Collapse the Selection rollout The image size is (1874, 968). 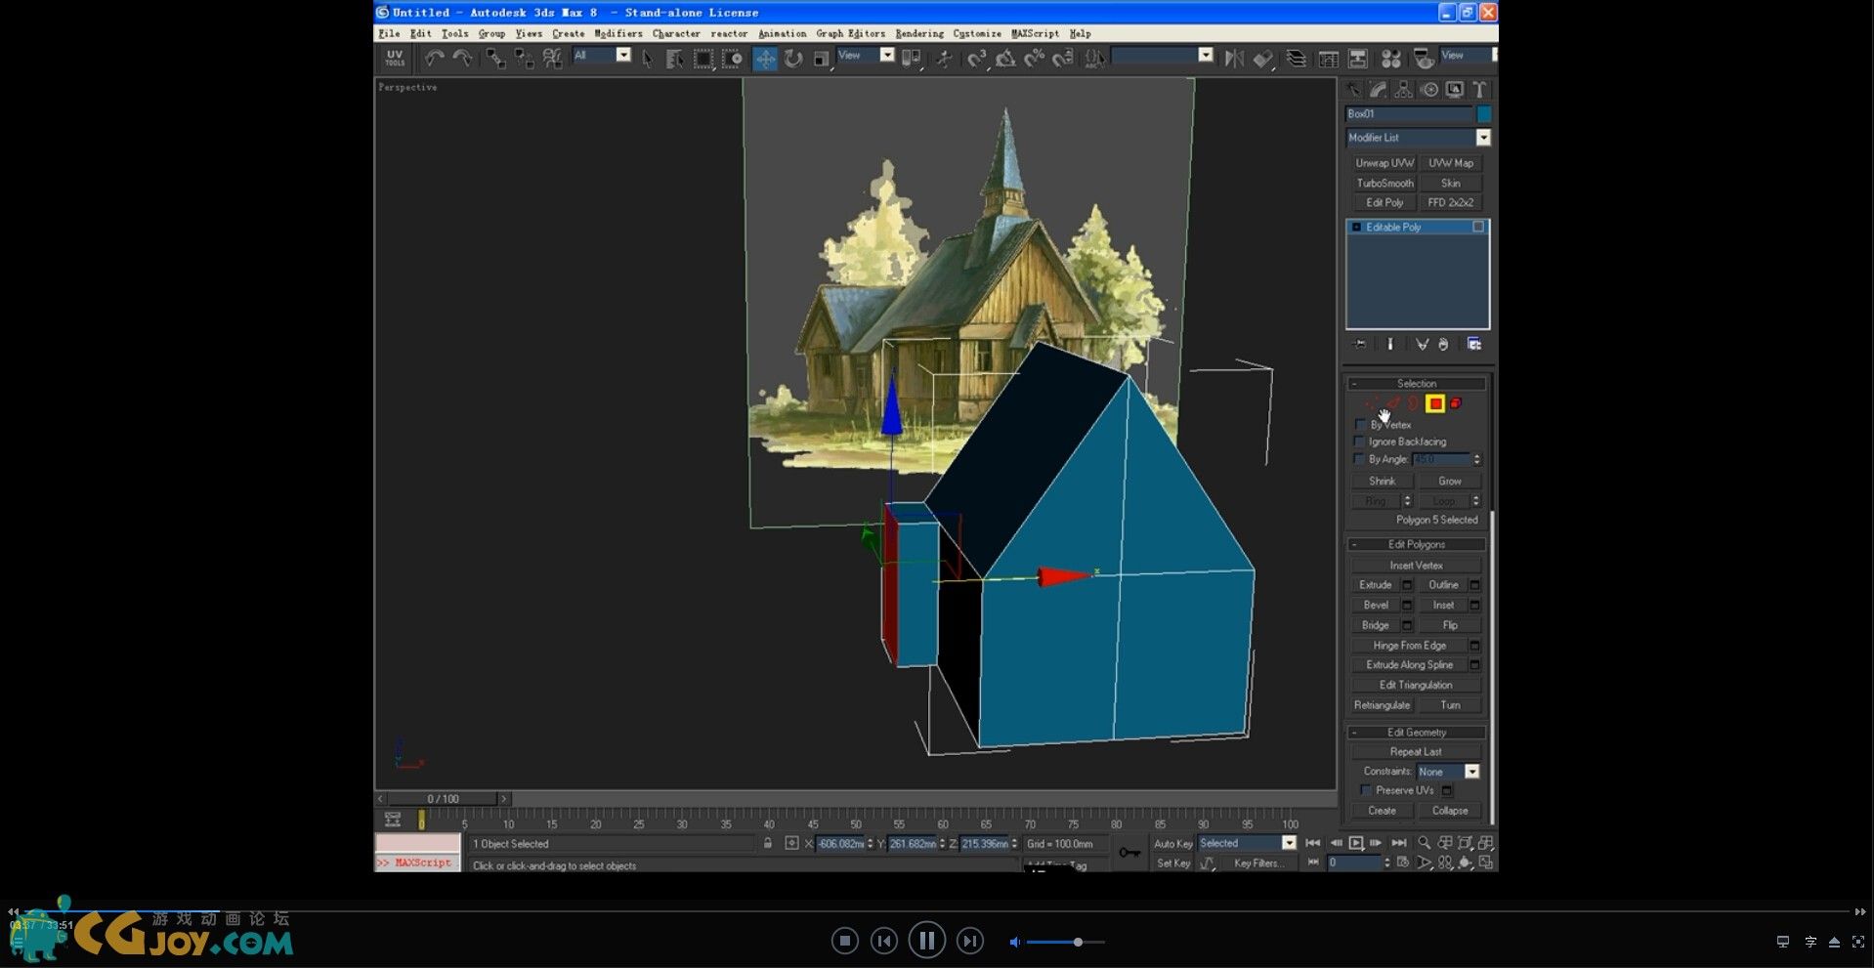pyautogui.click(x=1416, y=384)
